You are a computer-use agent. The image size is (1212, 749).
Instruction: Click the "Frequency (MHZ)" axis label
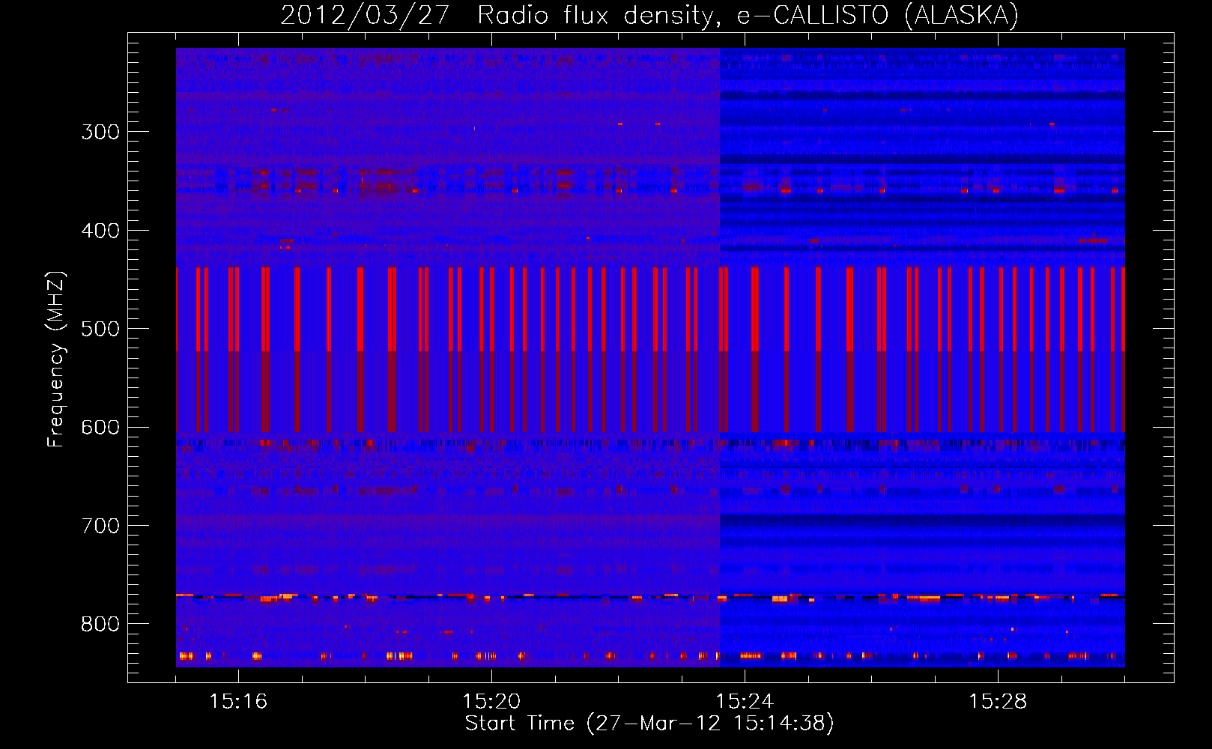click(56, 360)
